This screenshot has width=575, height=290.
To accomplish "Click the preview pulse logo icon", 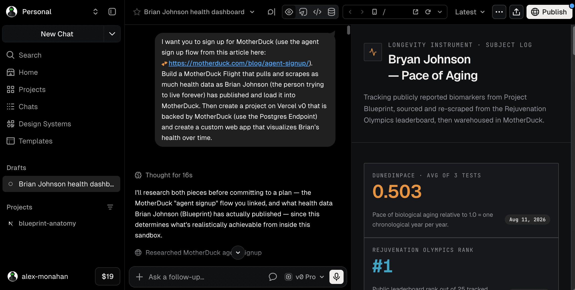I will (x=373, y=52).
